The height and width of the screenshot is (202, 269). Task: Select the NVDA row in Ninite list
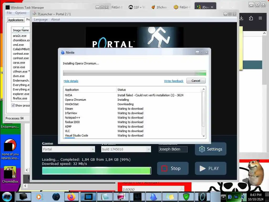coord(133,95)
